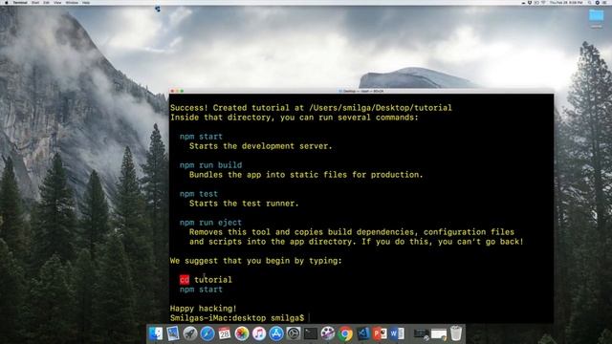
Task: Open System Preferences in the Dock
Action: pyautogui.click(x=294, y=333)
